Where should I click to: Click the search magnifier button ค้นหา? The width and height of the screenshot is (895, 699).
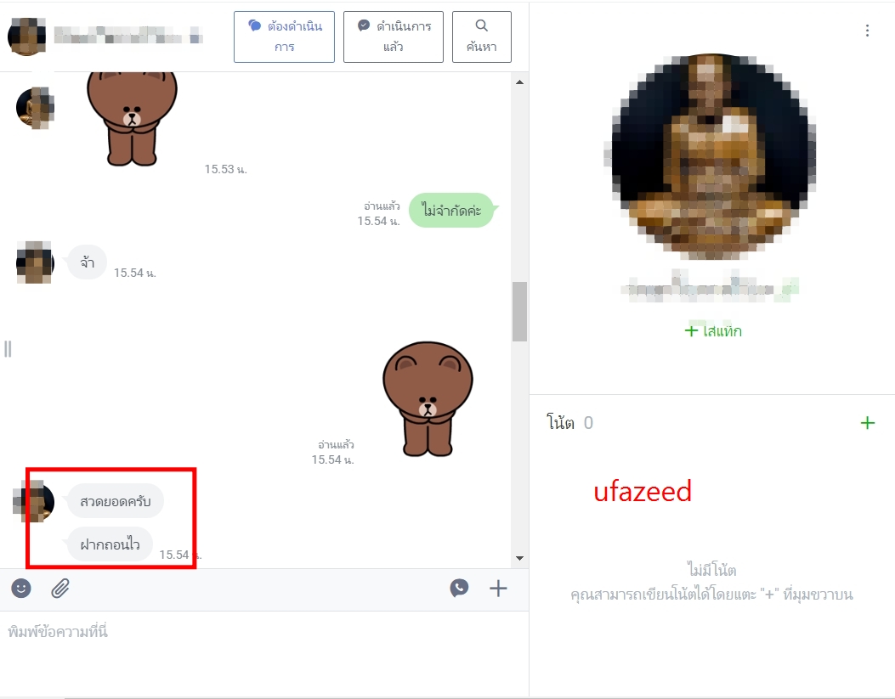[x=482, y=37]
